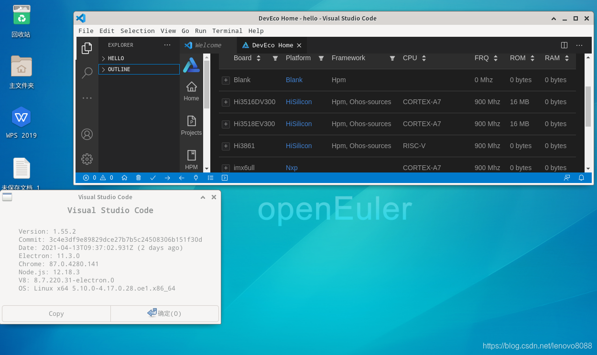This screenshot has height=355, width=597.
Task: Switch to the Welcome tab
Action: pos(208,45)
